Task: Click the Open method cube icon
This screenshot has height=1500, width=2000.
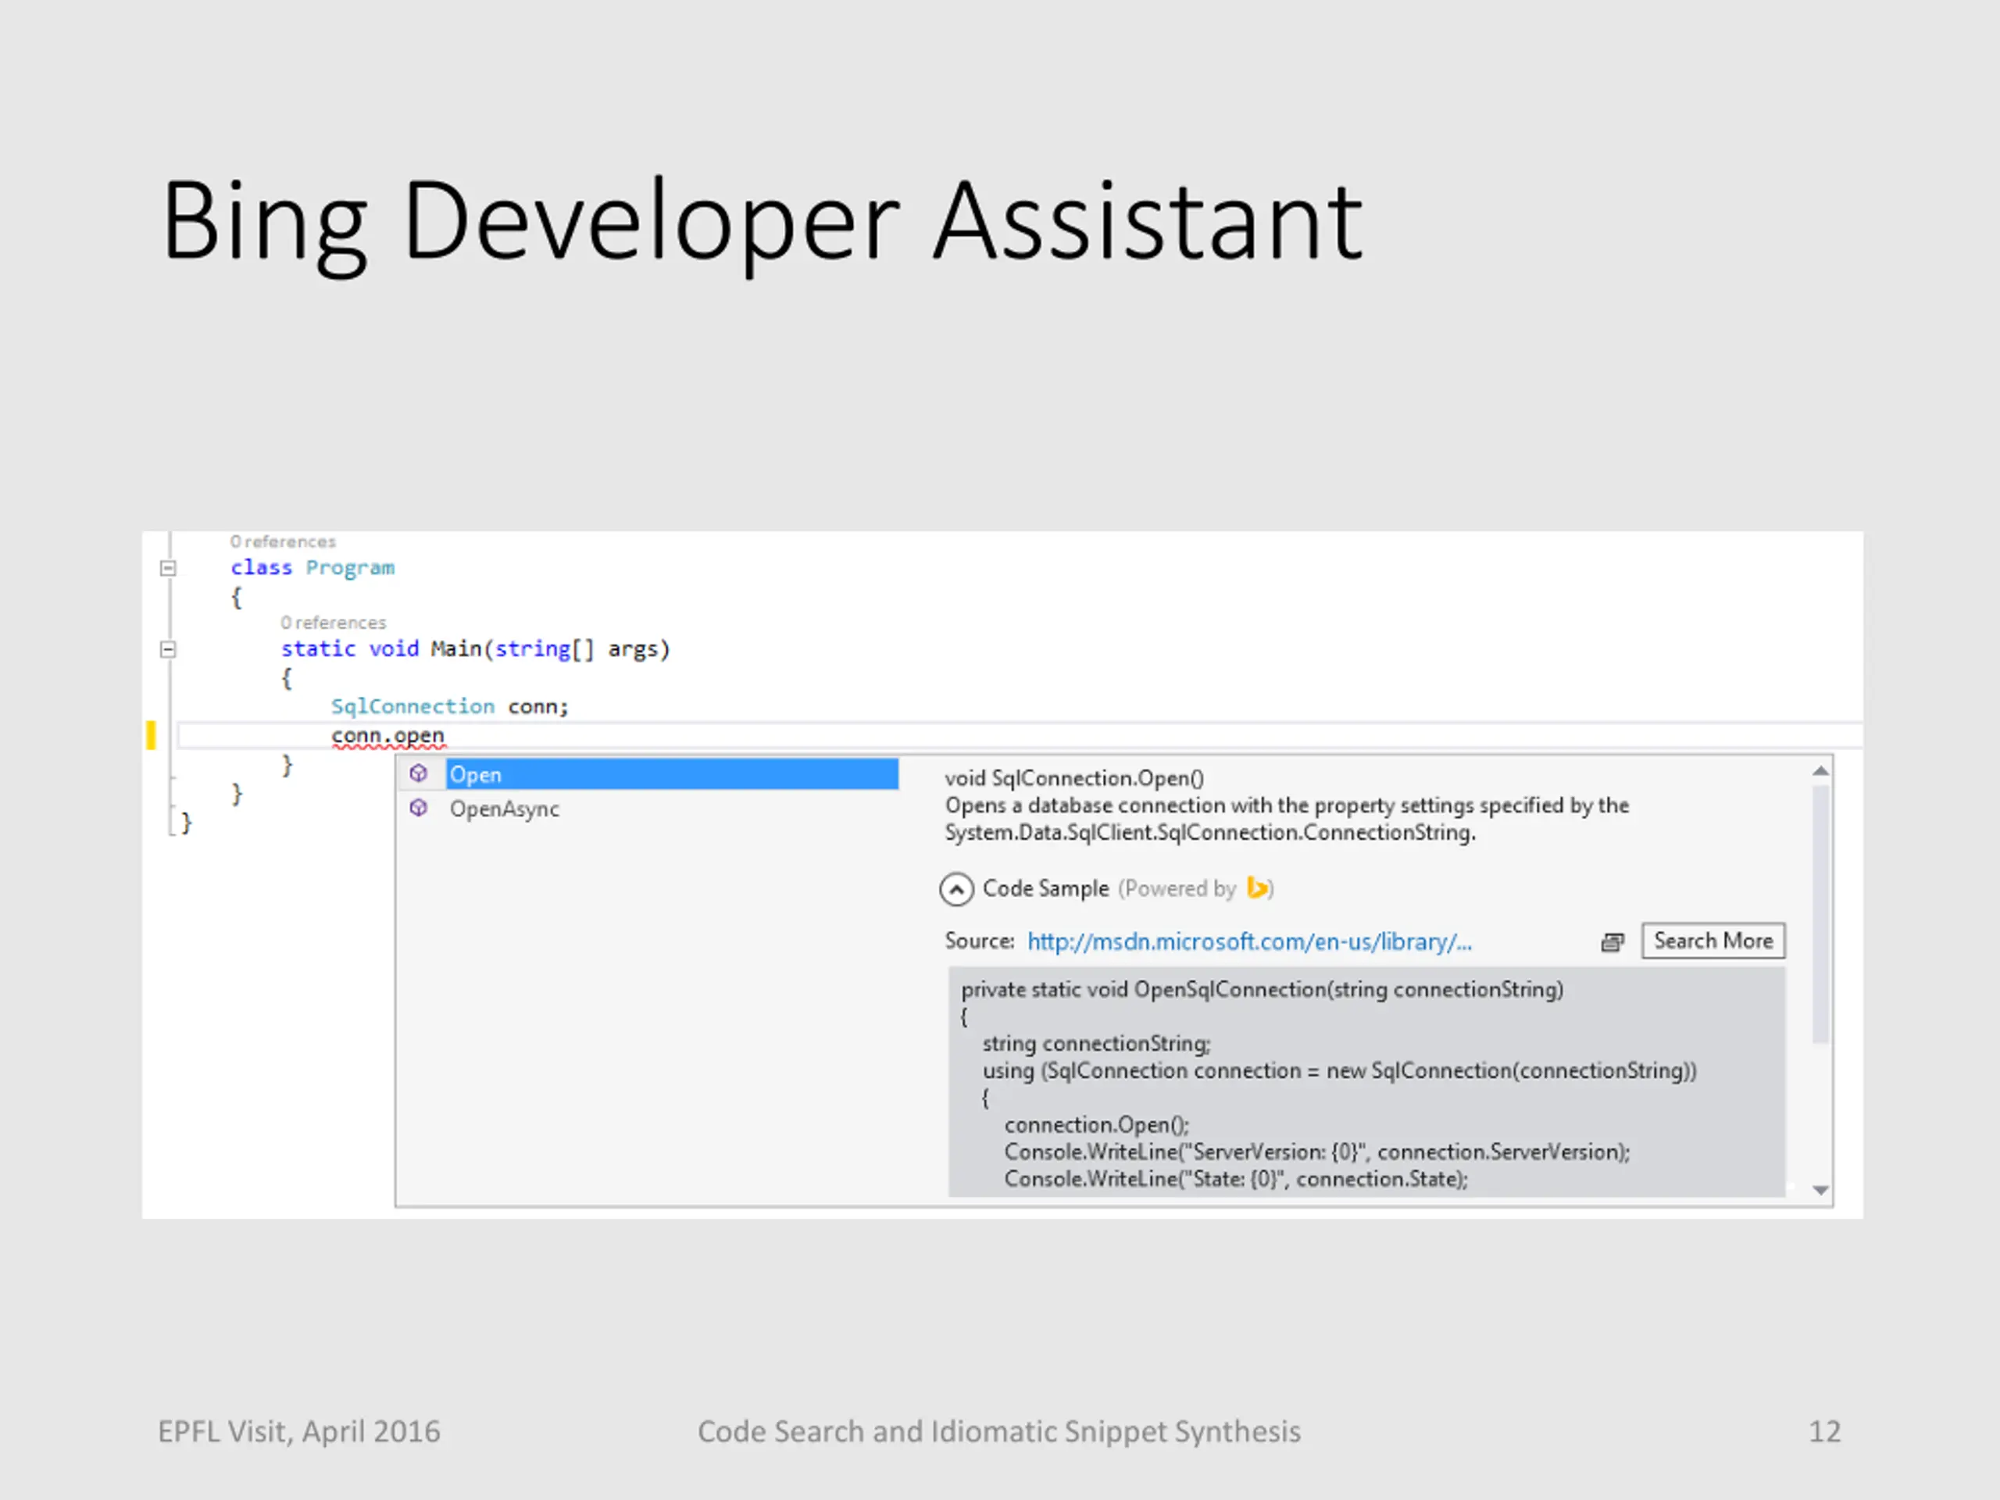Action: tap(418, 773)
